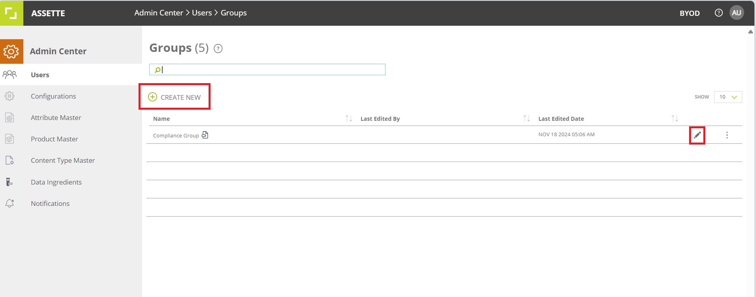This screenshot has width=756, height=297.
Task: Click the Users breadcrumb link
Action: tap(202, 13)
